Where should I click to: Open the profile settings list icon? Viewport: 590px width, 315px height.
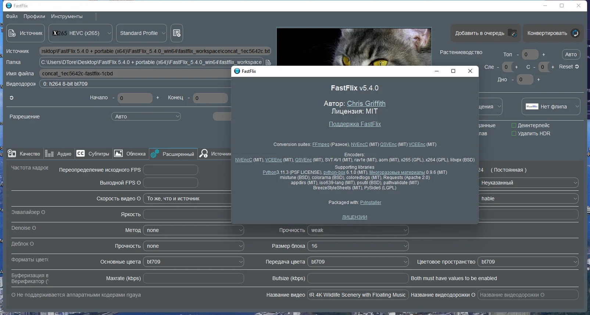177,33
